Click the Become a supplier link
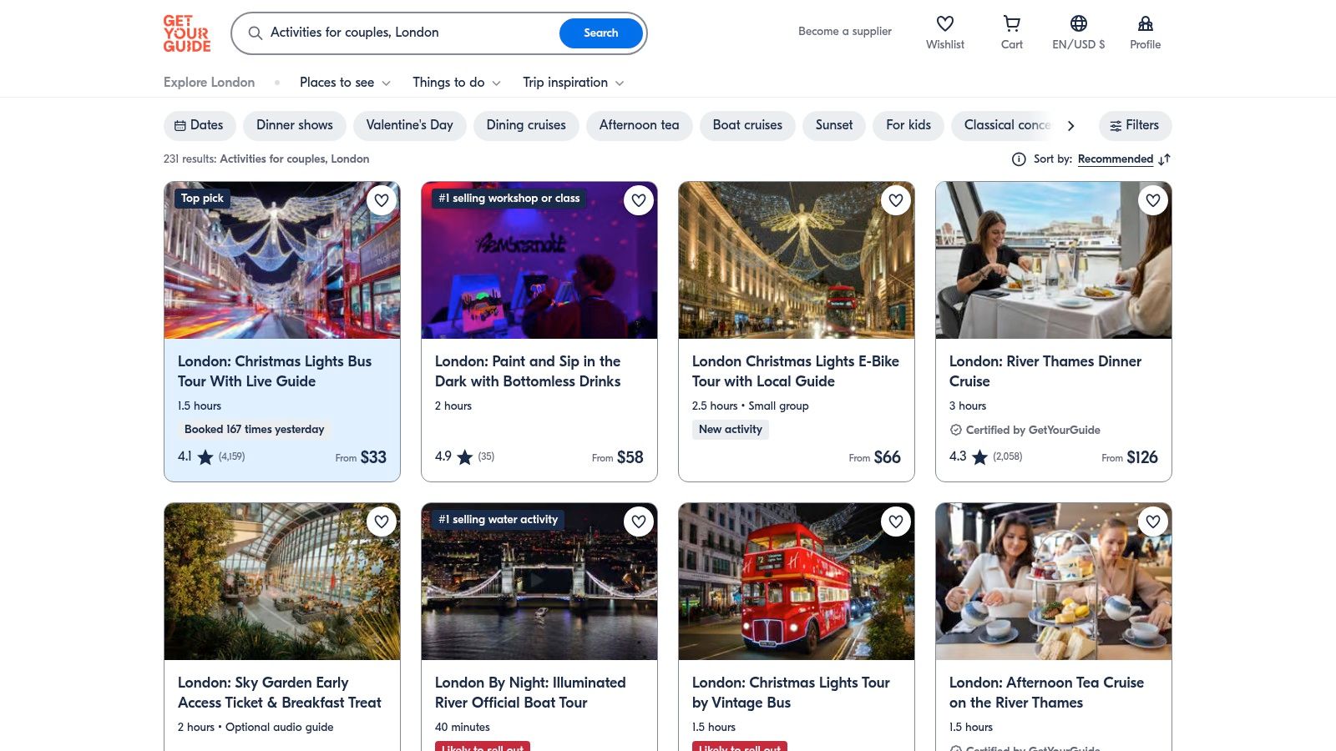The width and height of the screenshot is (1336, 751). tap(844, 32)
